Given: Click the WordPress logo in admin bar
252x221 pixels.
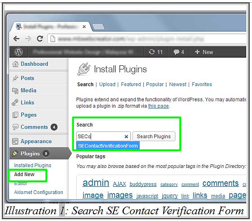Looking at the screenshot, I should (18, 52).
